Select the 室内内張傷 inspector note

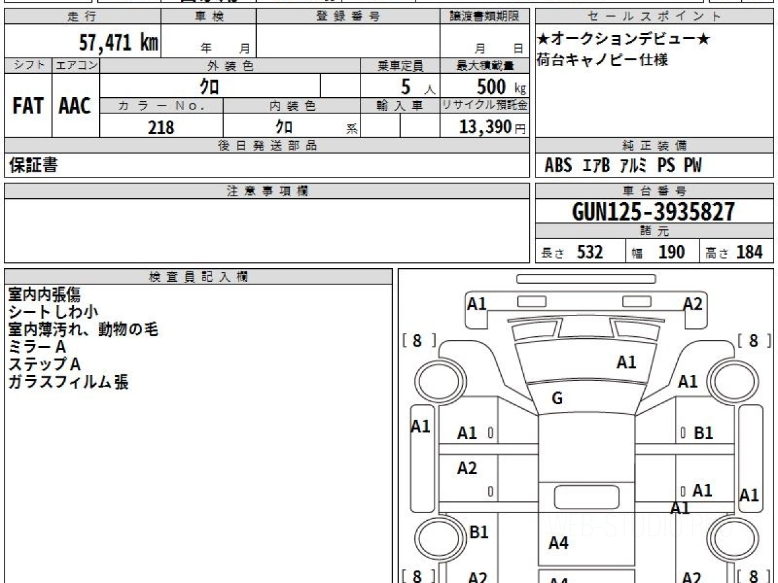click(44, 295)
